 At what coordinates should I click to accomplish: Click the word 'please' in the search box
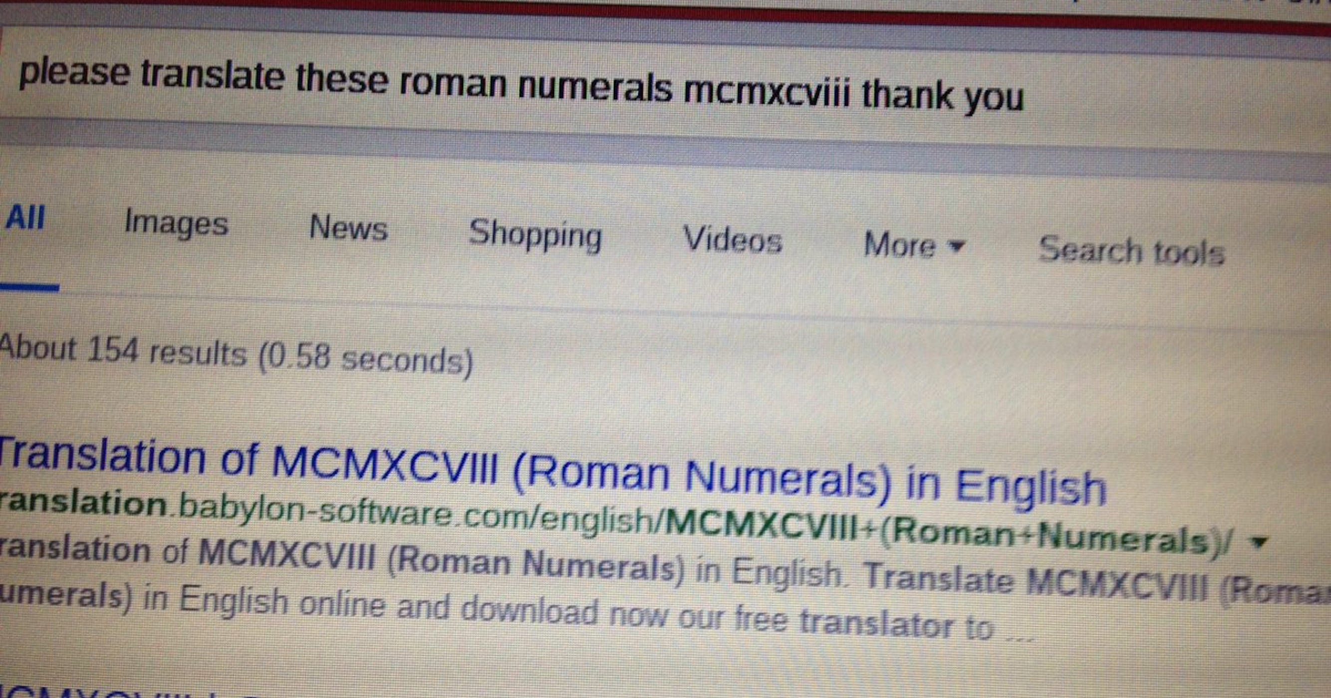click(x=74, y=73)
